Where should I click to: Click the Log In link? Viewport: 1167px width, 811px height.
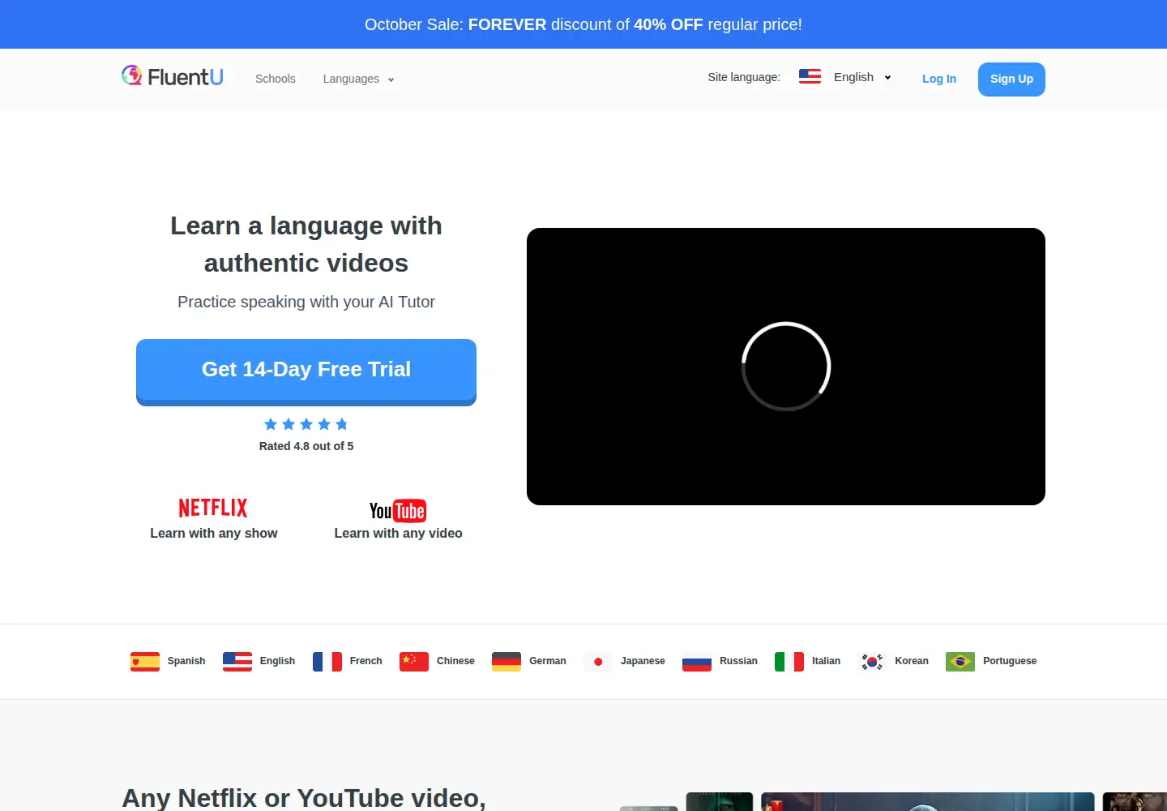tap(939, 79)
